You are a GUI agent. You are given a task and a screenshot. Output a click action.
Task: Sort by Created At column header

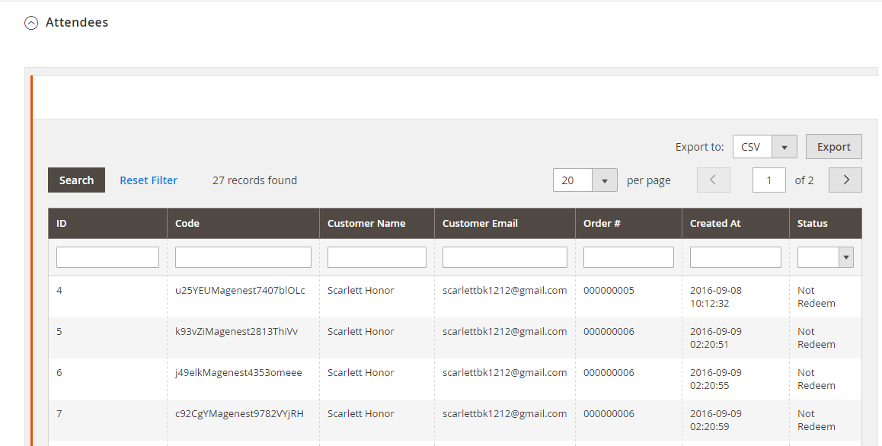[x=735, y=223]
